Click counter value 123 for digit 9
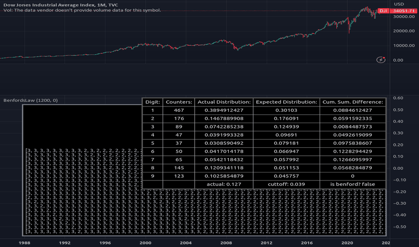This screenshot has width=419, height=247. (x=179, y=176)
